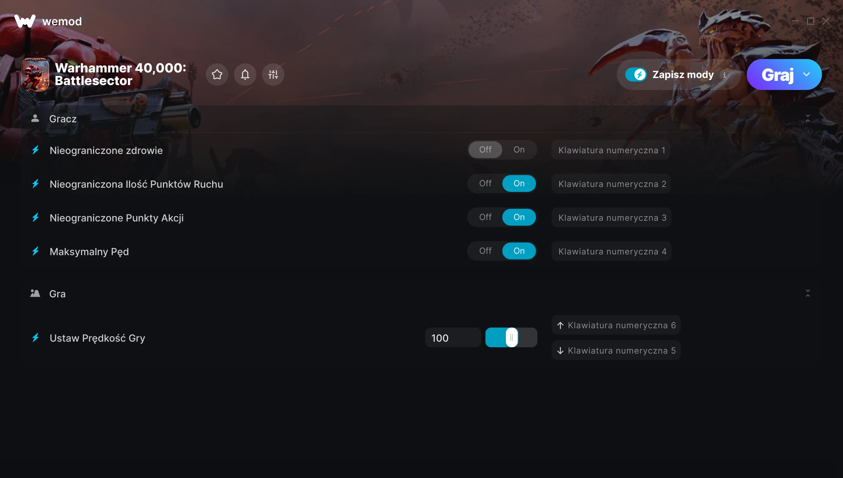Screen dimensions: 843x478
Task: Click the Warhammer Battlesector game thumbnail
Action: (35, 75)
